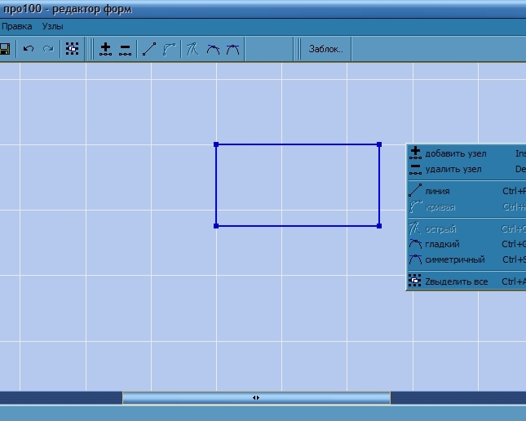Undo the last action
The height and width of the screenshot is (421, 526).
[x=29, y=49]
